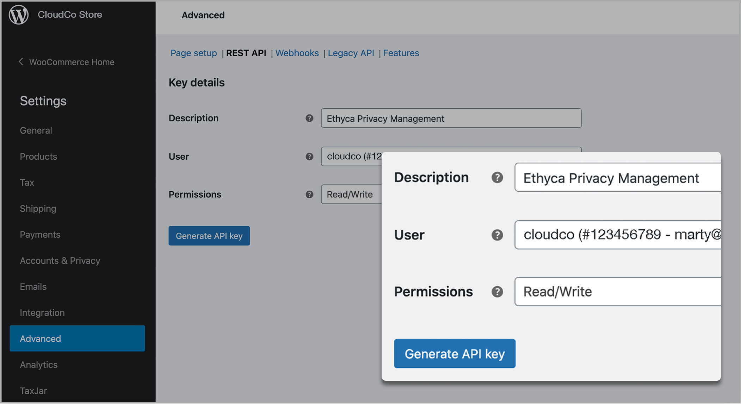Go to Accounts & Privacy settings
741x404 pixels.
pos(60,261)
